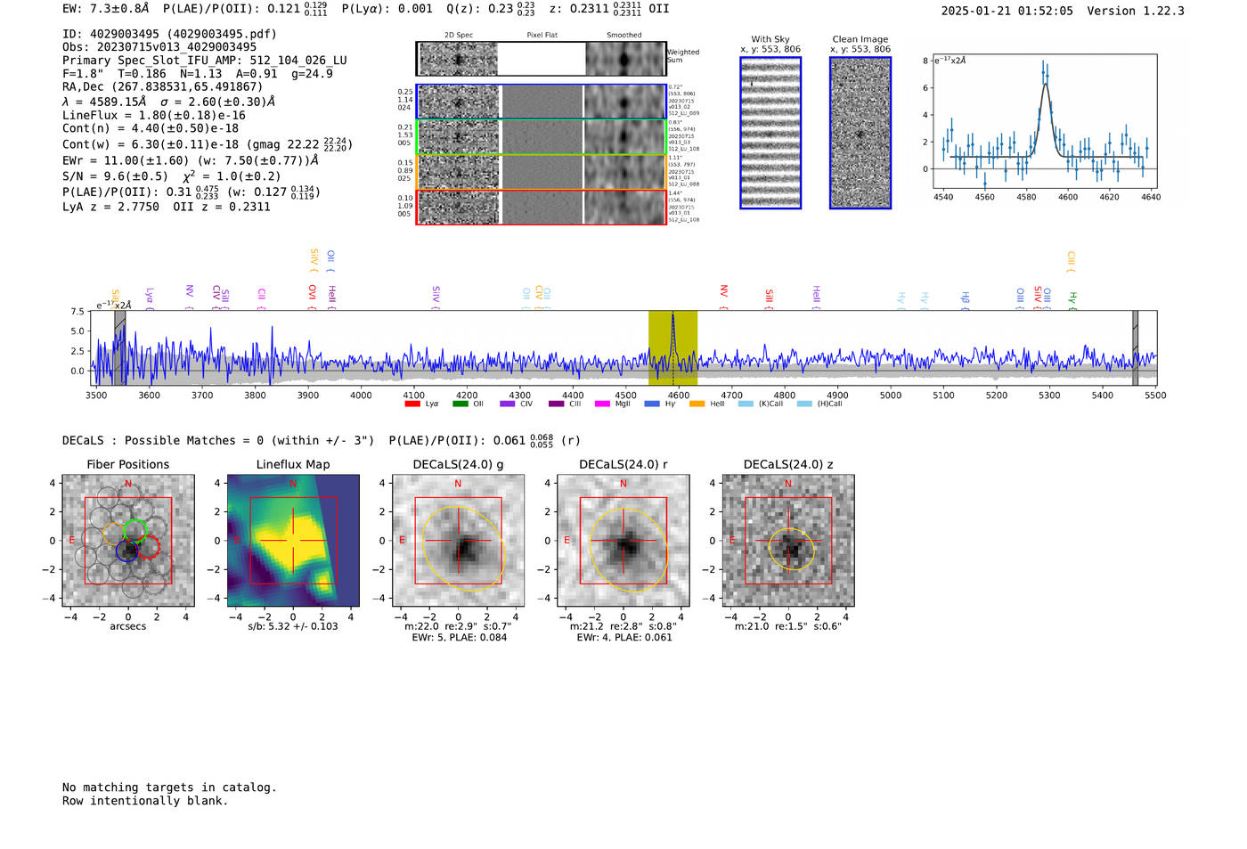Click the LineFlux = 1.80(±0.18)e-16 value
The width and height of the screenshot is (1247, 849).
tap(154, 115)
